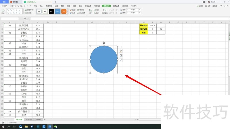The height and width of the screenshot is (129, 230).
Task: Click the Format Painter (格式刷) button
Action: pyautogui.click(x=80, y=10)
